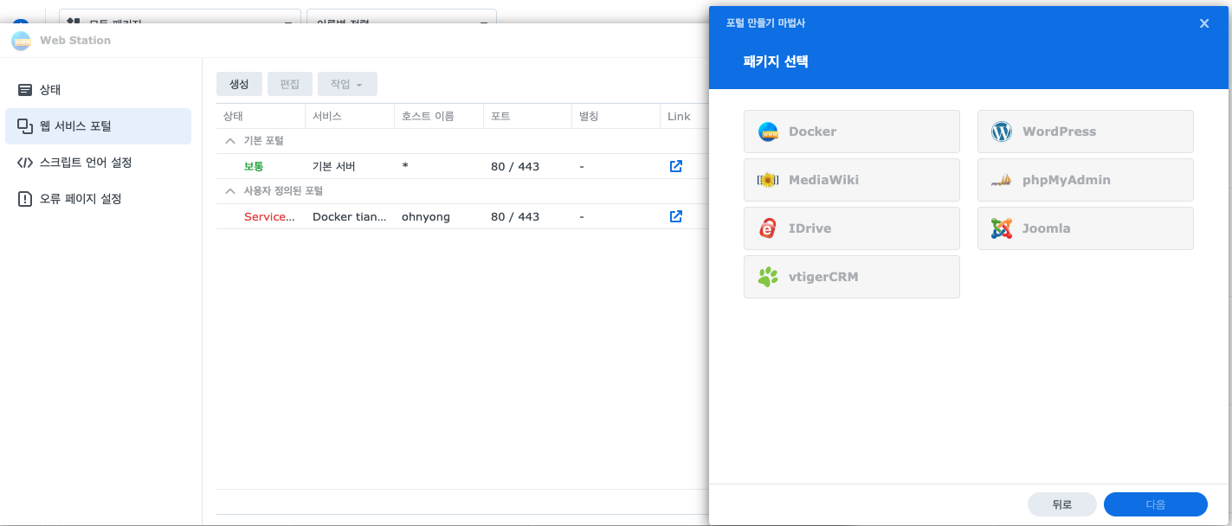Click the script code-brackets icon
1232x526 pixels.
coord(25,163)
